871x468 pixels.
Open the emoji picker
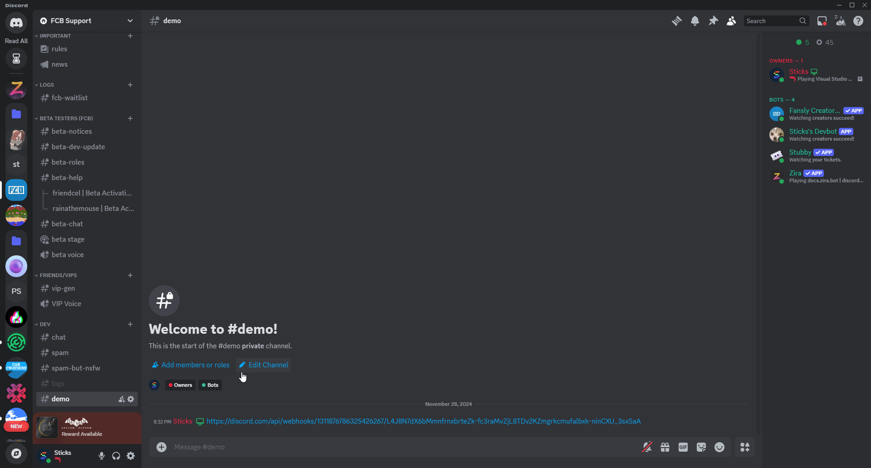pos(719,447)
